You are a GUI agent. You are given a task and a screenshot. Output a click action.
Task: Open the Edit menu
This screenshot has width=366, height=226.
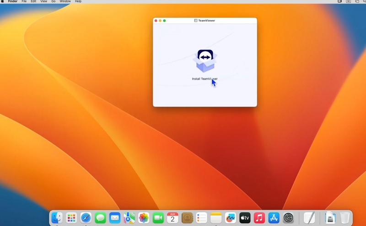coord(33,1)
